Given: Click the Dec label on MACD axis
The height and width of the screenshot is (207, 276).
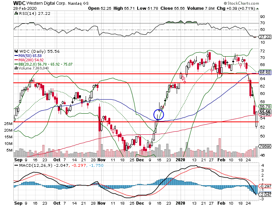Looking at the screenshot, I should (140, 203).
